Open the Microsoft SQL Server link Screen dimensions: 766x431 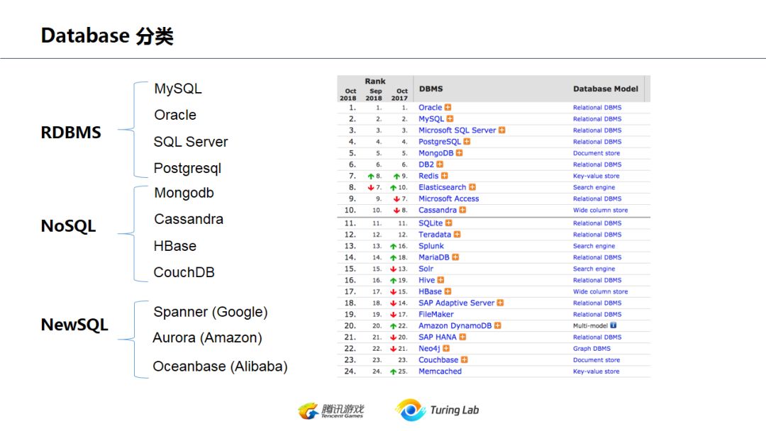coord(457,130)
